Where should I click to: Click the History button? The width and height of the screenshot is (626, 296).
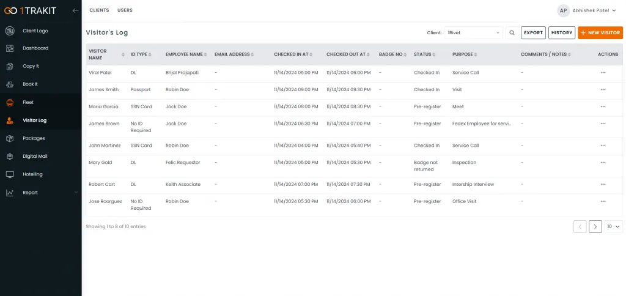562,33
